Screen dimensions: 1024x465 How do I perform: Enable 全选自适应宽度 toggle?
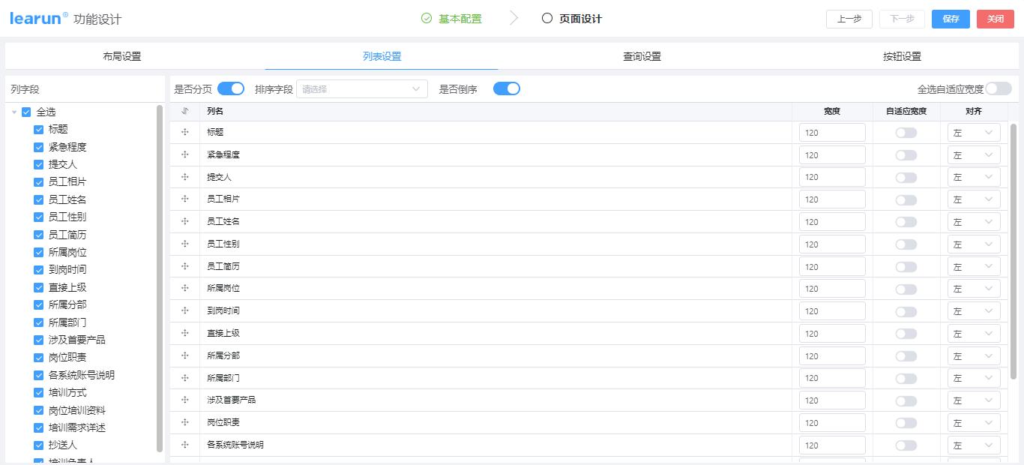pos(996,88)
